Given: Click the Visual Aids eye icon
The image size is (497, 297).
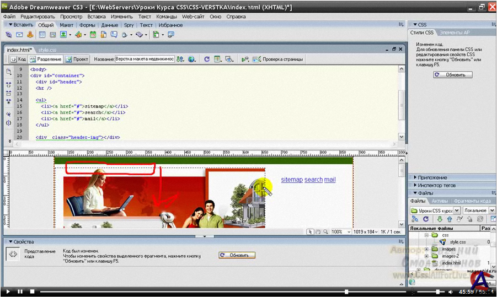Looking at the screenshot, I should pos(229,59).
